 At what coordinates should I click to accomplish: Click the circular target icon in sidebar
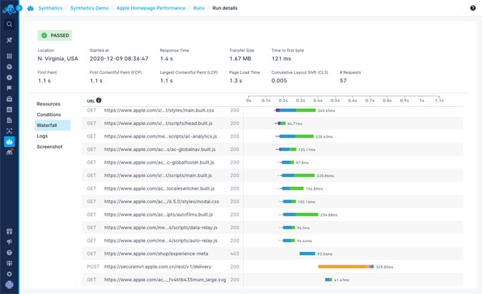[x=9, y=67]
